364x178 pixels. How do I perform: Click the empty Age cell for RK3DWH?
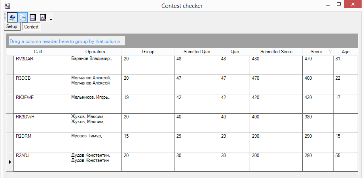click(x=345, y=123)
